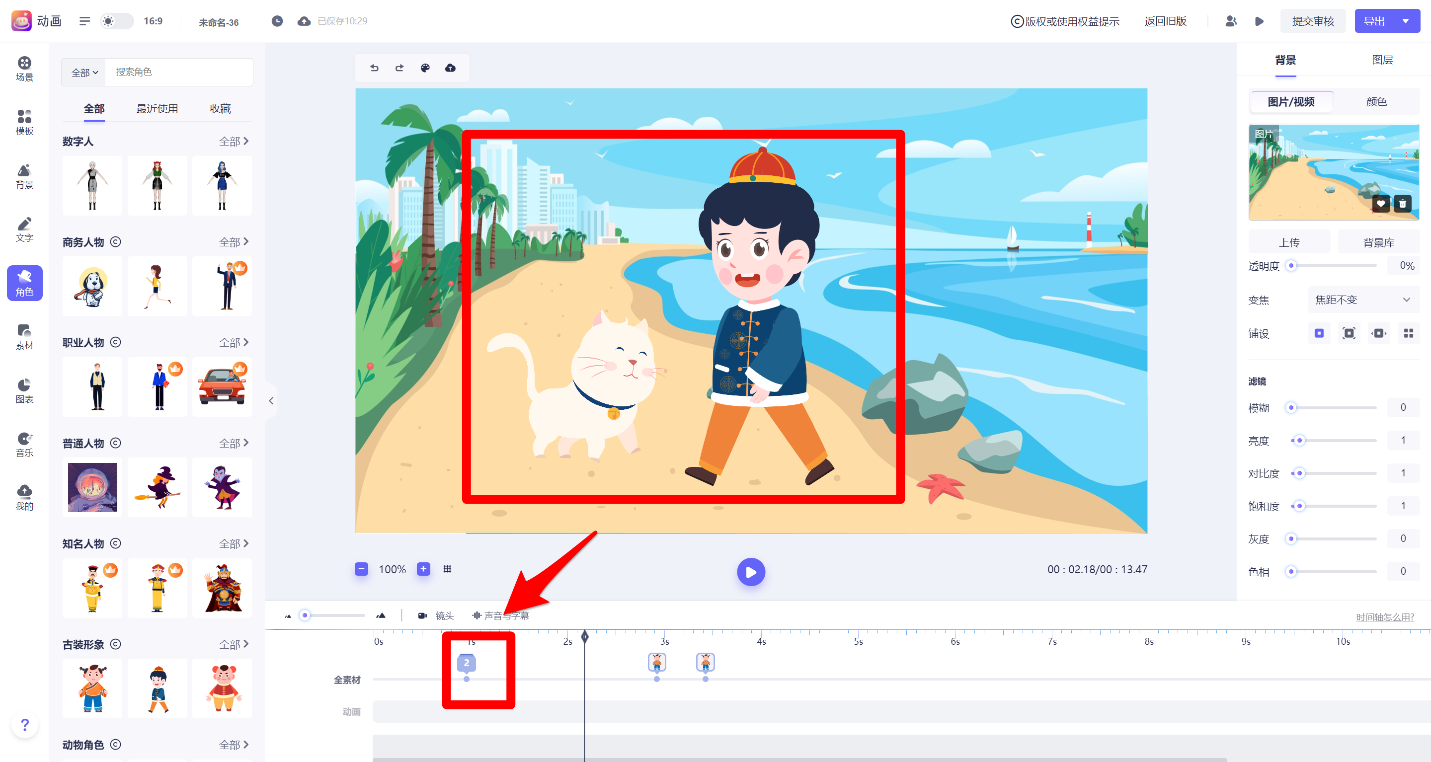Click the redo arrow in canvas toolbar
1431x762 pixels.
399,68
